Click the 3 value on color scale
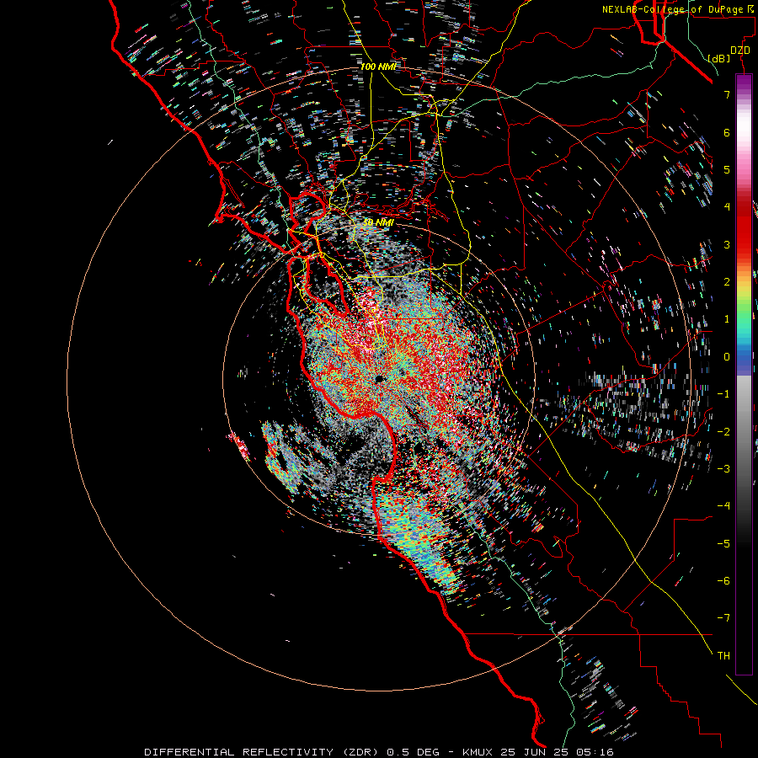 (727, 244)
